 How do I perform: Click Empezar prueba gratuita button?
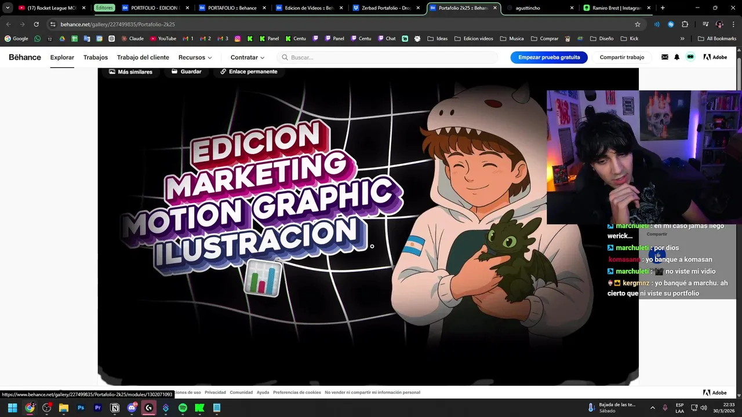pyautogui.click(x=549, y=57)
